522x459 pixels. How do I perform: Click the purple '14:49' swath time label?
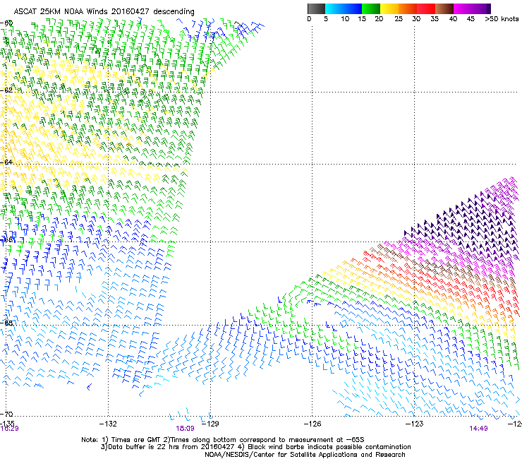478,429
